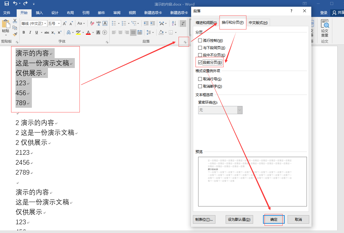
Task: Click the 设为默认值 button
Action: tap(239, 219)
